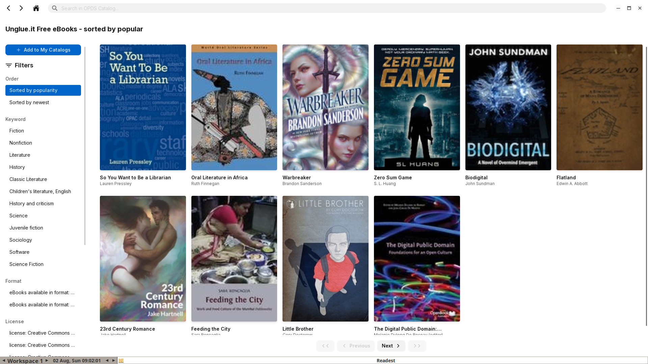The image size is (648, 364).
Task: Click author name Lauren Pressley
Action: point(115,184)
